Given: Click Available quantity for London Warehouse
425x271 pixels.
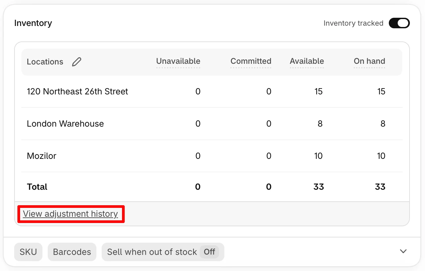Looking at the screenshot, I should (x=320, y=124).
